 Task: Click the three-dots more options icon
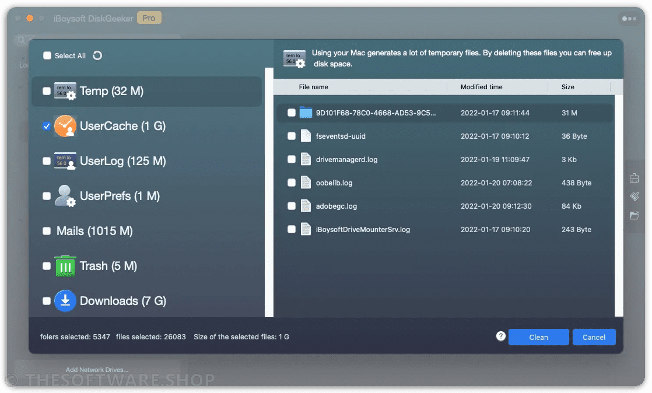pyautogui.click(x=629, y=18)
